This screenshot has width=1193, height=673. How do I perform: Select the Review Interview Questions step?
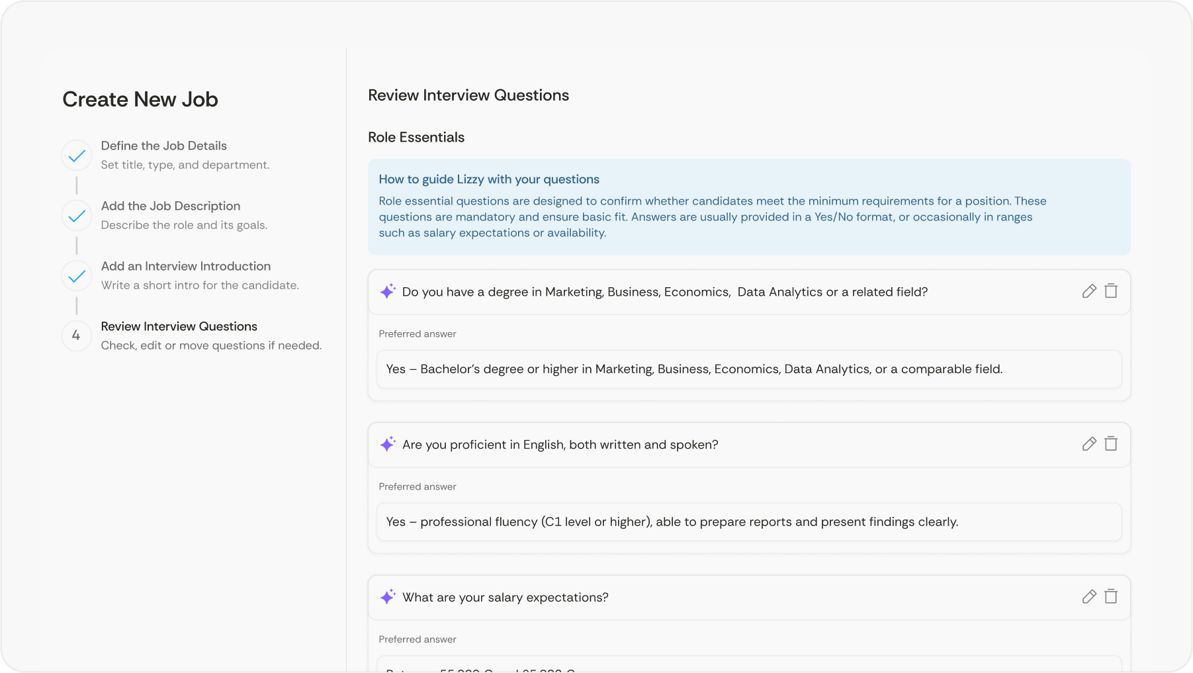point(179,326)
